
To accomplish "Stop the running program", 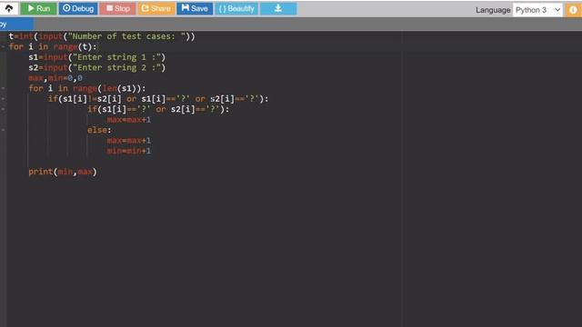I will point(117,8).
